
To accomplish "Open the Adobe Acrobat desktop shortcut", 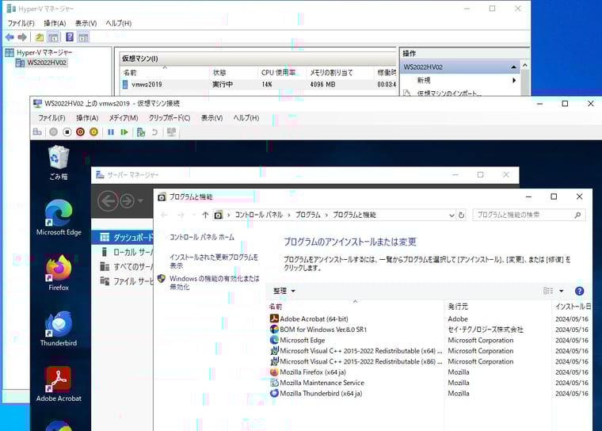I will (59, 384).
